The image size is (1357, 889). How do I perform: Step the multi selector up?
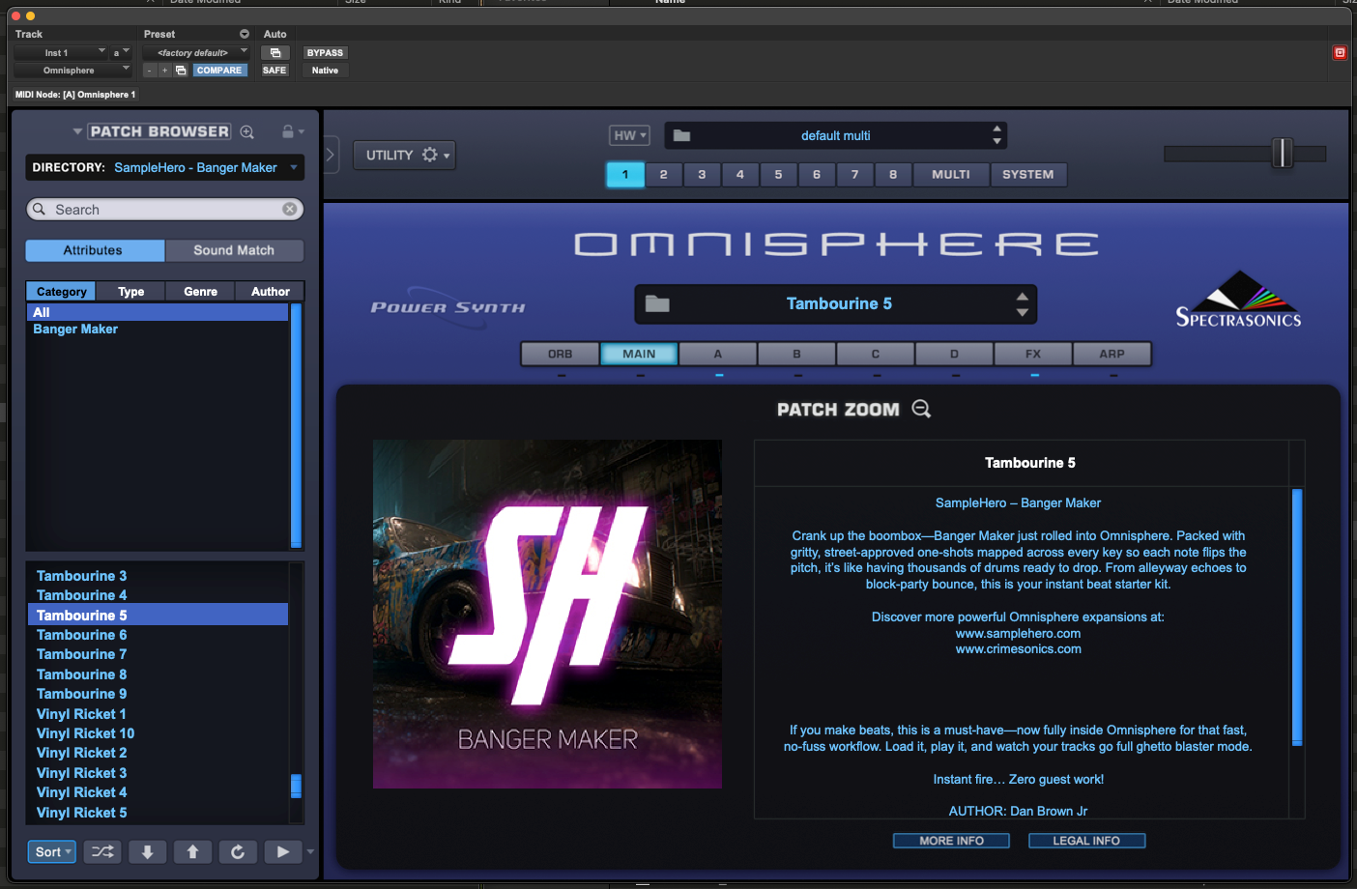click(996, 129)
